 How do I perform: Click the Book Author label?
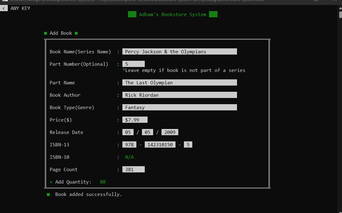click(65, 95)
